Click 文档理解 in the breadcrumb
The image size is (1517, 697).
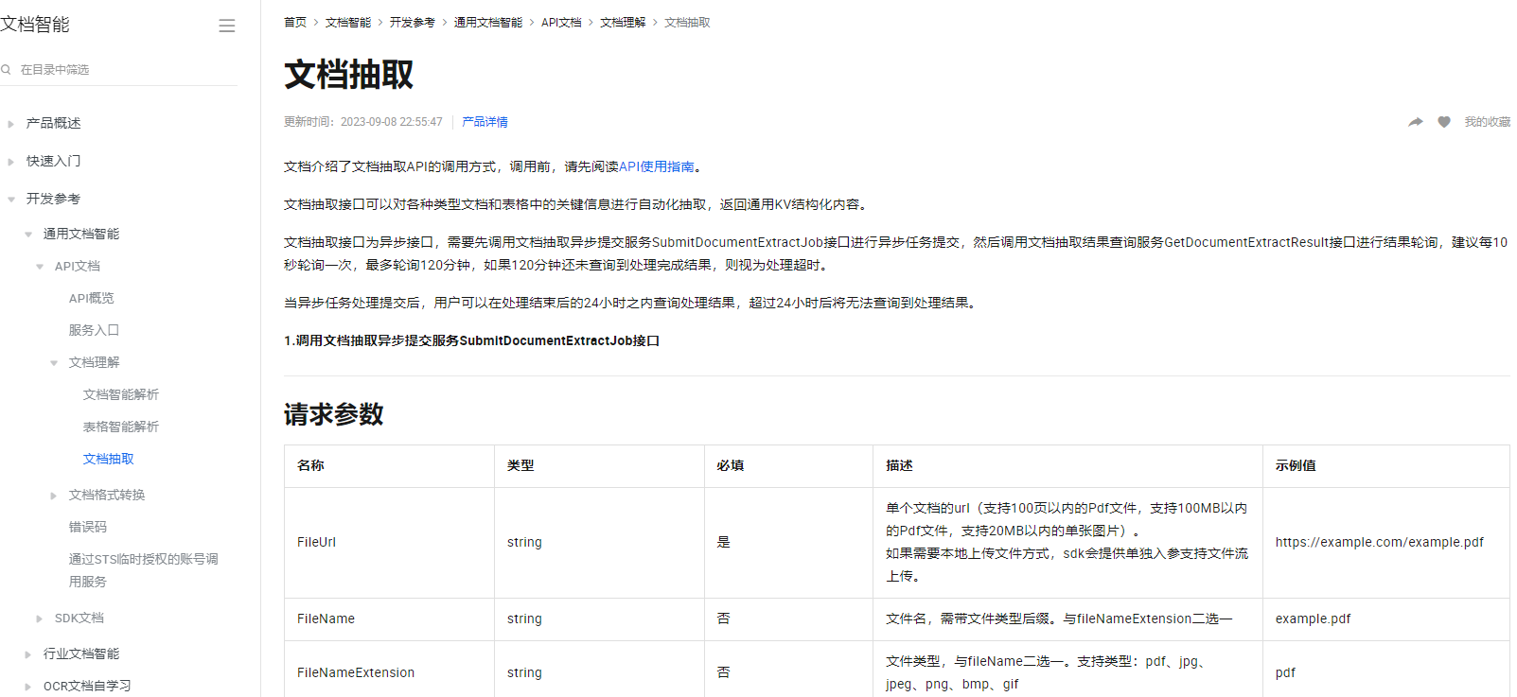tap(623, 23)
